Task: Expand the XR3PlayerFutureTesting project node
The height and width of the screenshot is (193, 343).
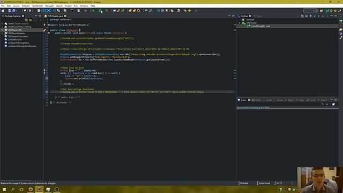Action: [2, 27]
